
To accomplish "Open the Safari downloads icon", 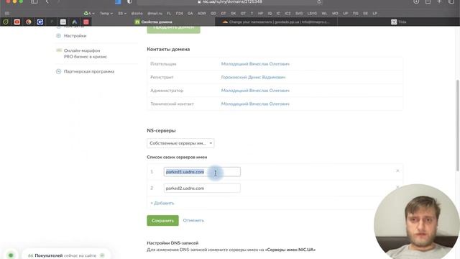I will 416,1.
